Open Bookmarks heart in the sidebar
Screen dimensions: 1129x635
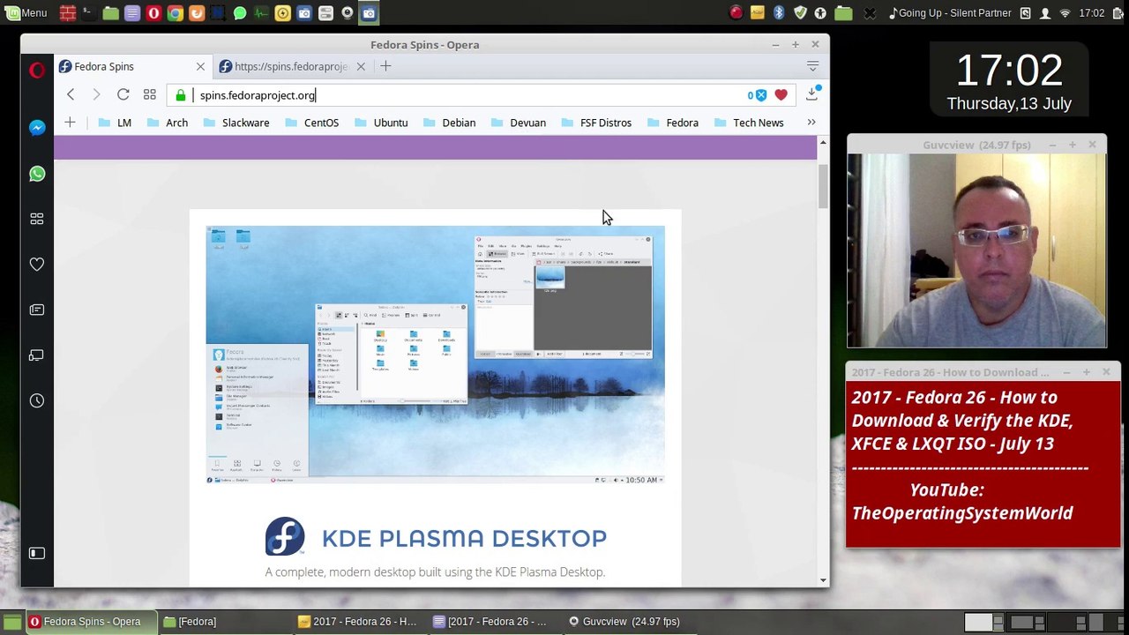37,265
